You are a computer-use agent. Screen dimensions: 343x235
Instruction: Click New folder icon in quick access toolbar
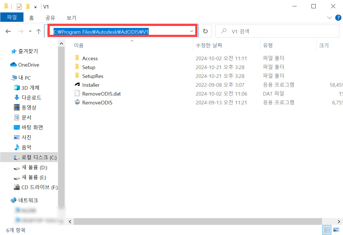pyautogui.click(x=28, y=6)
